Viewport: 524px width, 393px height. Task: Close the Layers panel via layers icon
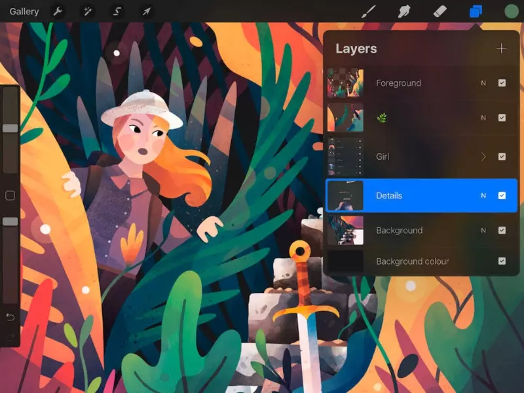[x=476, y=11]
